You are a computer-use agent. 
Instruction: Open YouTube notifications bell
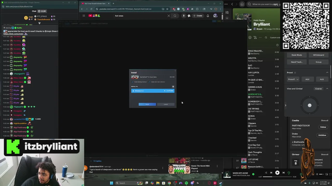[x=208, y=16]
